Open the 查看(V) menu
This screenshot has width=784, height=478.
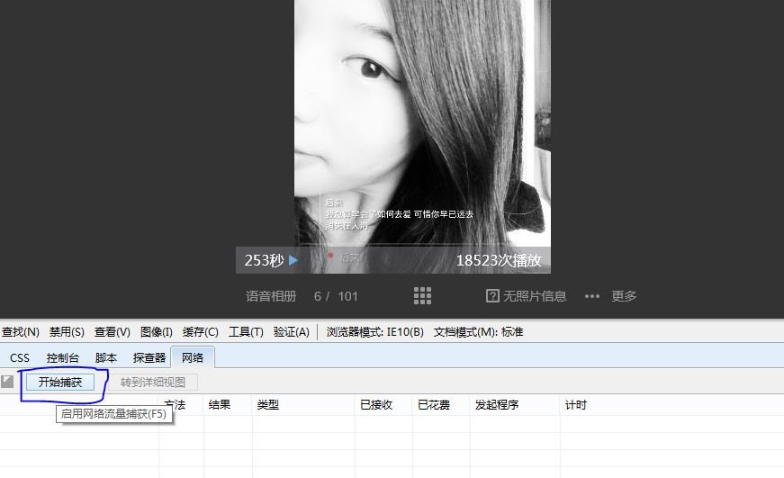pyautogui.click(x=112, y=332)
